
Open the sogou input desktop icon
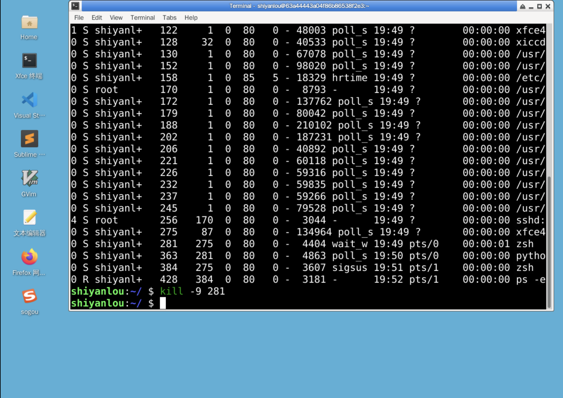point(29,301)
